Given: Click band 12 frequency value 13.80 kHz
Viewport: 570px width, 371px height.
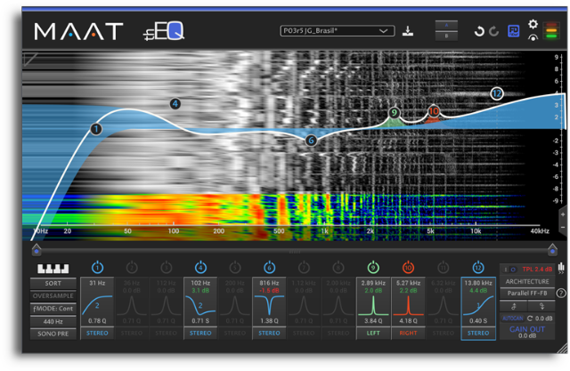Looking at the screenshot, I should pyautogui.click(x=478, y=283).
